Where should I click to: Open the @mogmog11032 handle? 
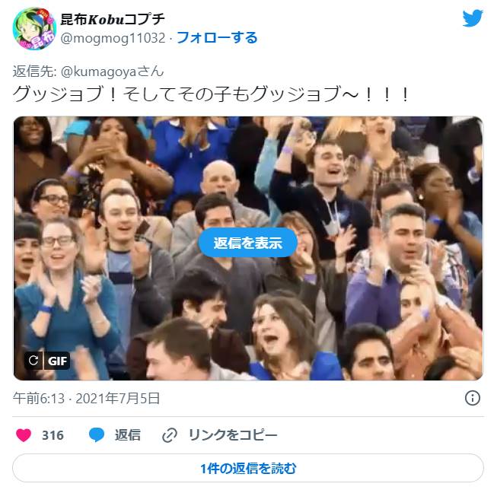pyautogui.click(x=113, y=38)
